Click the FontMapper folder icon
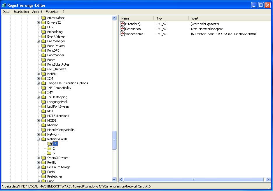The height and width of the screenshot is (191, 273). (43, 55)
